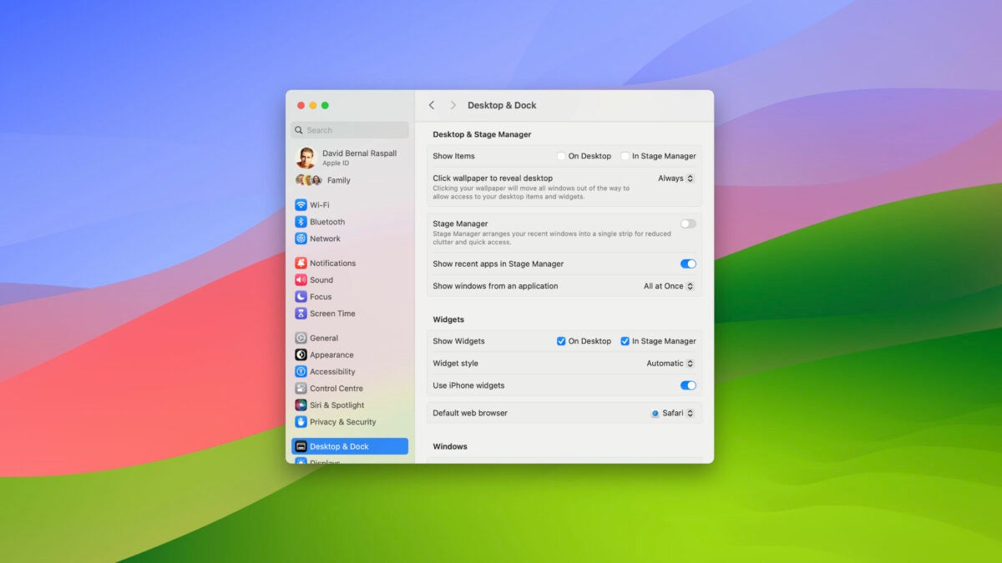Enable Stage Manager
Screen dimensions: 1002x563
click(688, 224)
